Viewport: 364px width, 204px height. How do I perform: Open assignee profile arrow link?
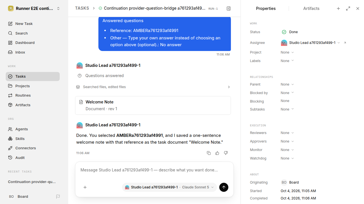click(x=345, y=43)
